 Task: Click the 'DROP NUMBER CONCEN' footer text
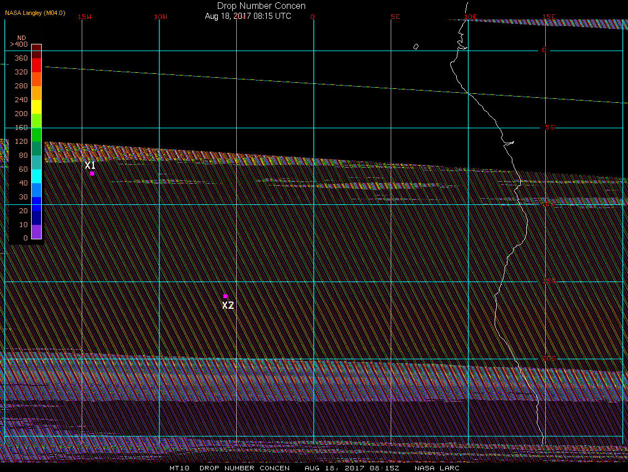pos(245,468)
